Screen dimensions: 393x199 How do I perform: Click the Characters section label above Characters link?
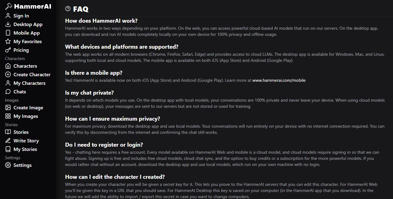[15, 59]
